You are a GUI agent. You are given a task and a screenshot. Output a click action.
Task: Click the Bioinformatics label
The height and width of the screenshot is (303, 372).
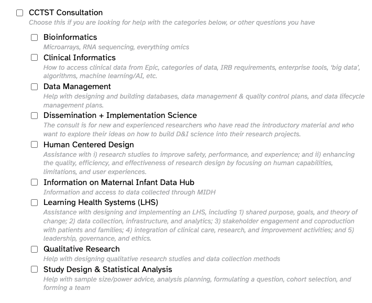[70, 37]
